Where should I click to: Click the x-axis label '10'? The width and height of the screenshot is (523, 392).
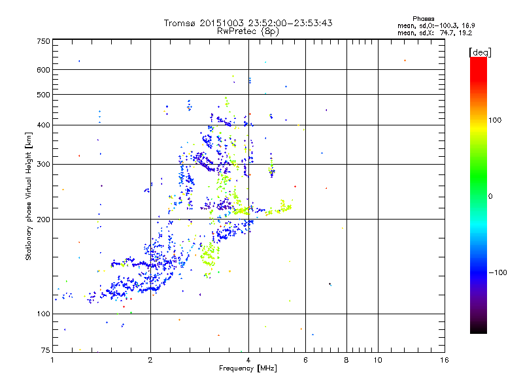tap(378, 360)
